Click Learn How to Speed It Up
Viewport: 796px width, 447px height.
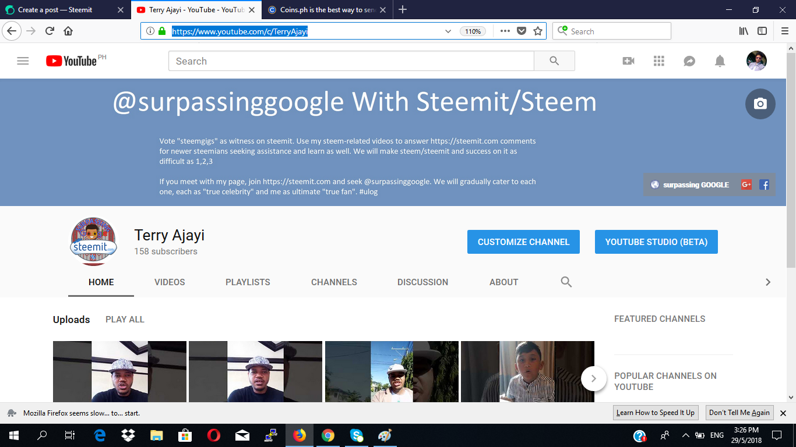656,413
